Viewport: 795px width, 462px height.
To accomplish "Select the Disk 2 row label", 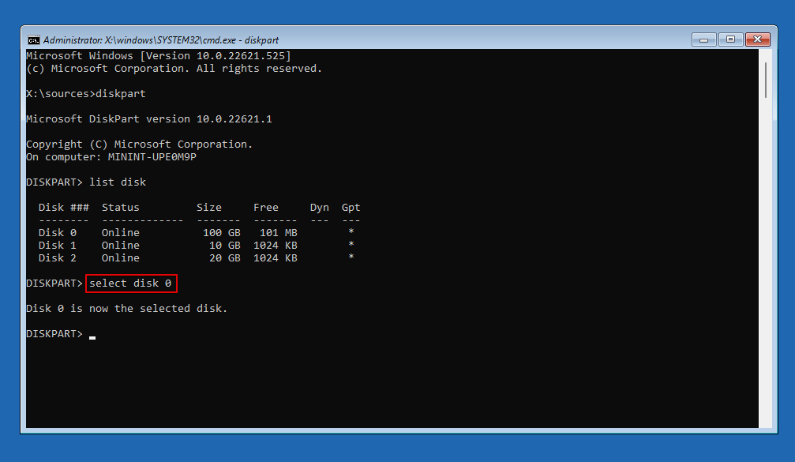I will click(58, 258).
